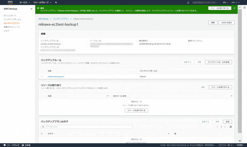
Task: Click the Backup plans breadcrumb link
Action: point(61,19)
